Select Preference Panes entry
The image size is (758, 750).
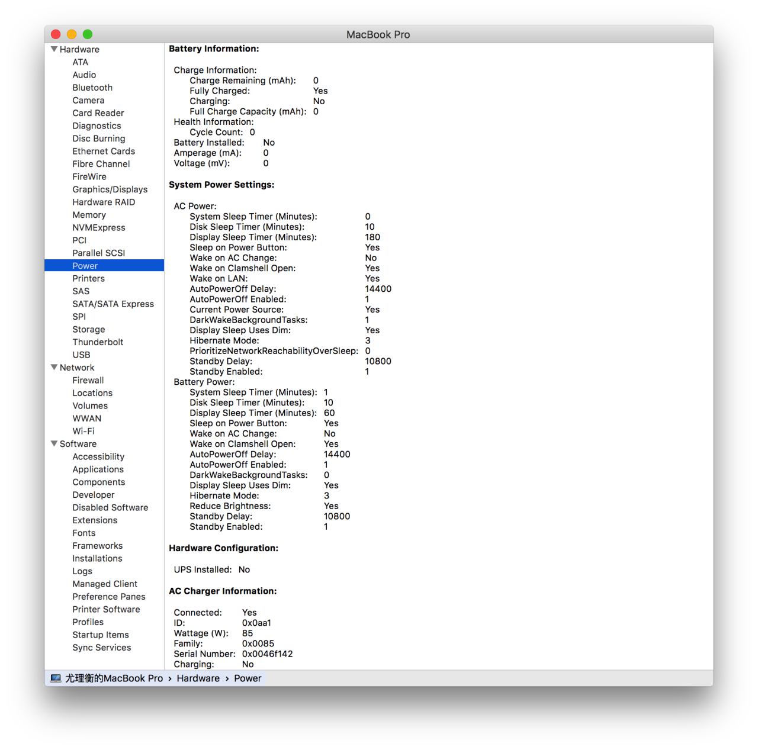[109, 597]
